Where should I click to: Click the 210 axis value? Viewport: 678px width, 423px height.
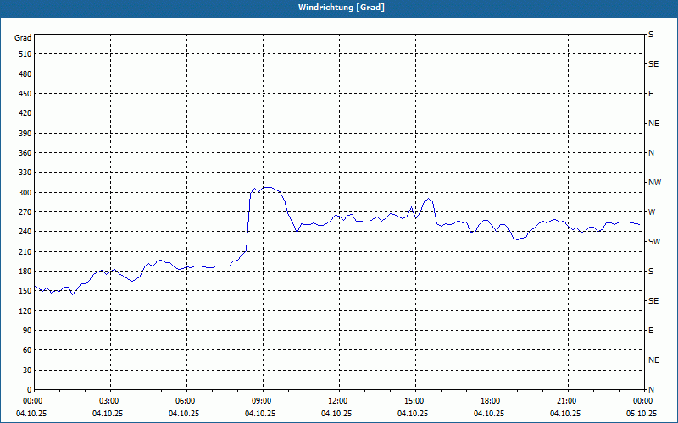point(25,251)
